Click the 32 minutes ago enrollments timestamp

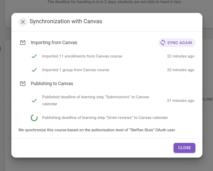pos(180,56)
